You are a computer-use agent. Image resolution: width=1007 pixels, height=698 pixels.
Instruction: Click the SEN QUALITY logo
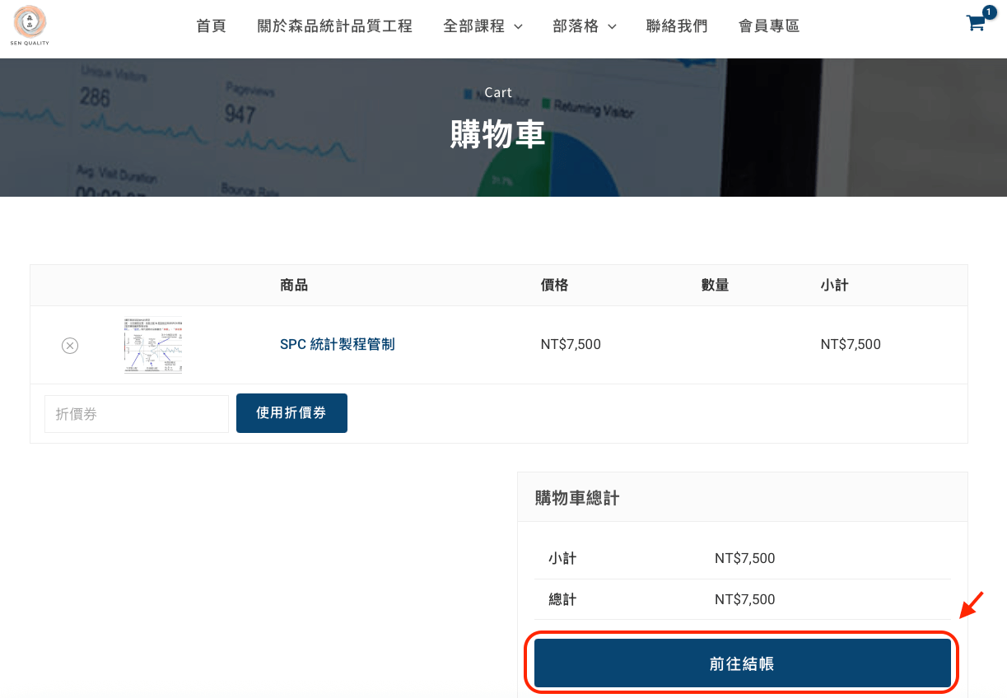tap(30, 26)
